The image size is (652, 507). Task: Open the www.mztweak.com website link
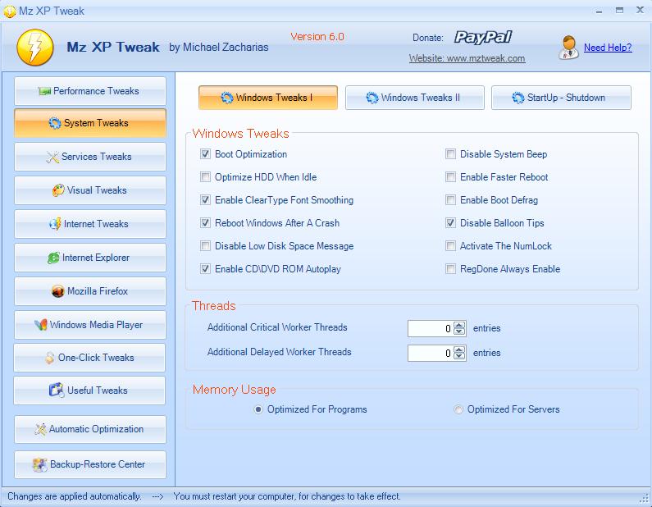[x=467, y=58]
